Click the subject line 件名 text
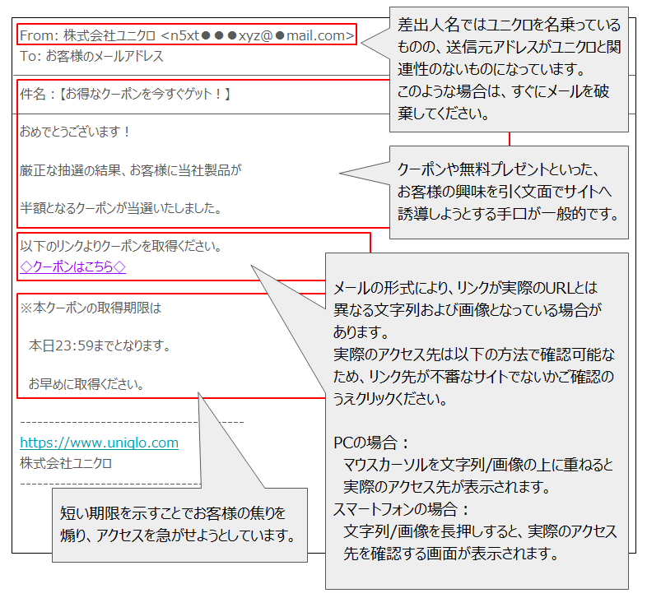Viewport: 647px width, 598px height. click(125, 95)
